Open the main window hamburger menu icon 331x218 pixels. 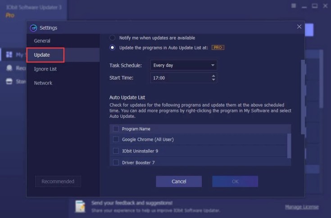[294, 6]
